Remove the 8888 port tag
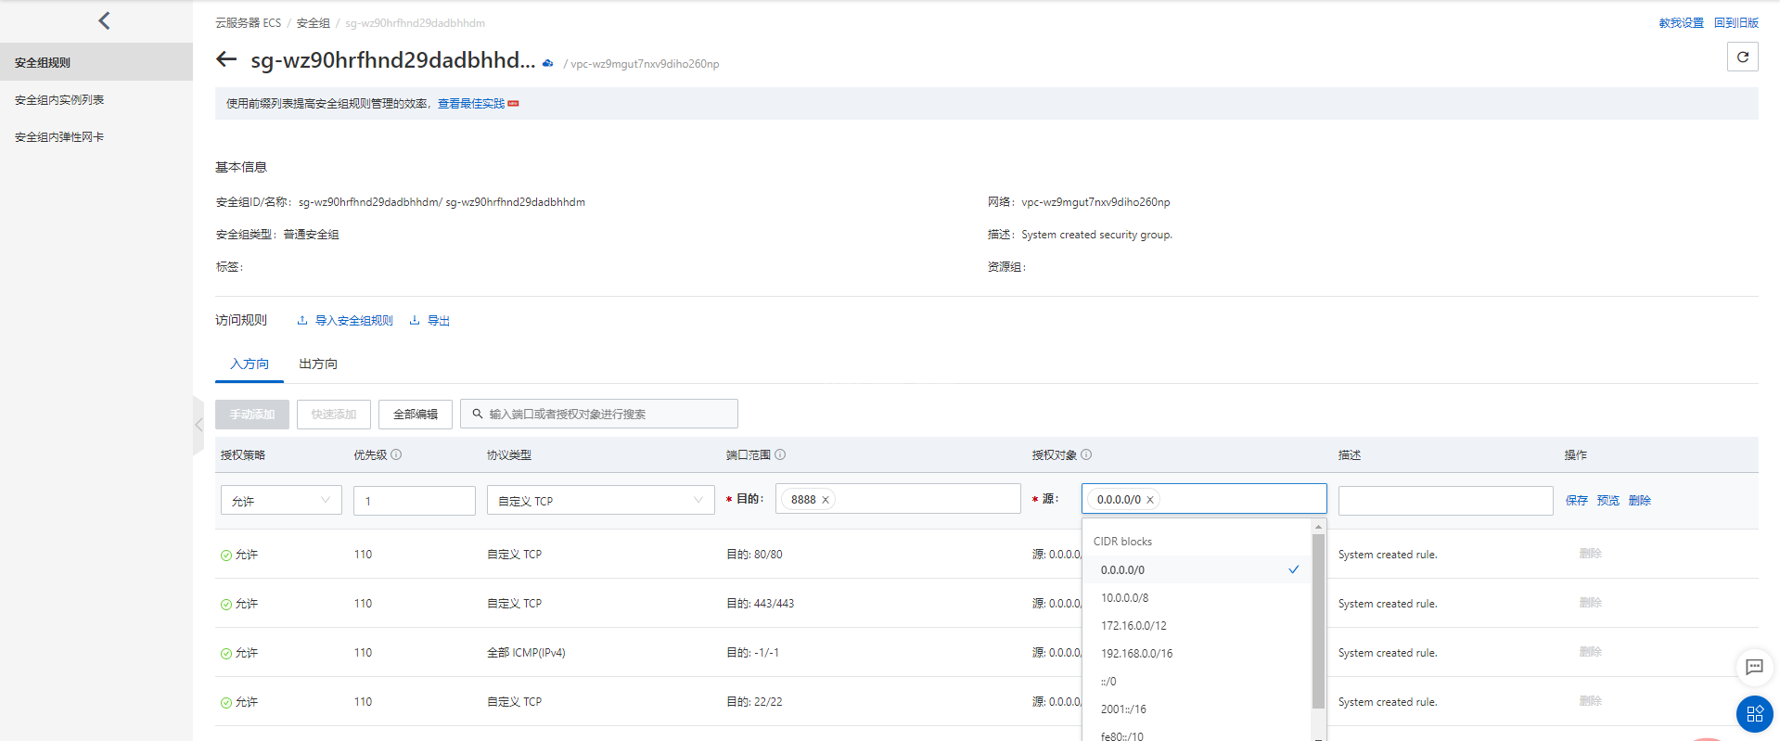 pos(826,500)
